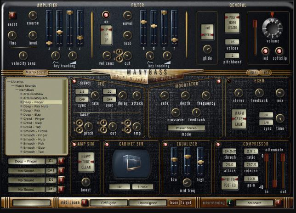Open the voices count field showing 16

pyautogui.click(x=232, y=42)
